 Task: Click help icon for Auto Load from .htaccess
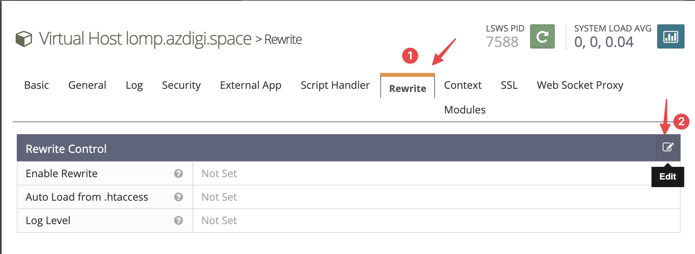(179, 197)
